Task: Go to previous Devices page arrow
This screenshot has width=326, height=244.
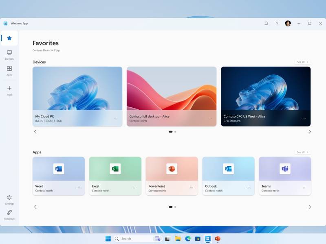Action: (x=35, y=132)
